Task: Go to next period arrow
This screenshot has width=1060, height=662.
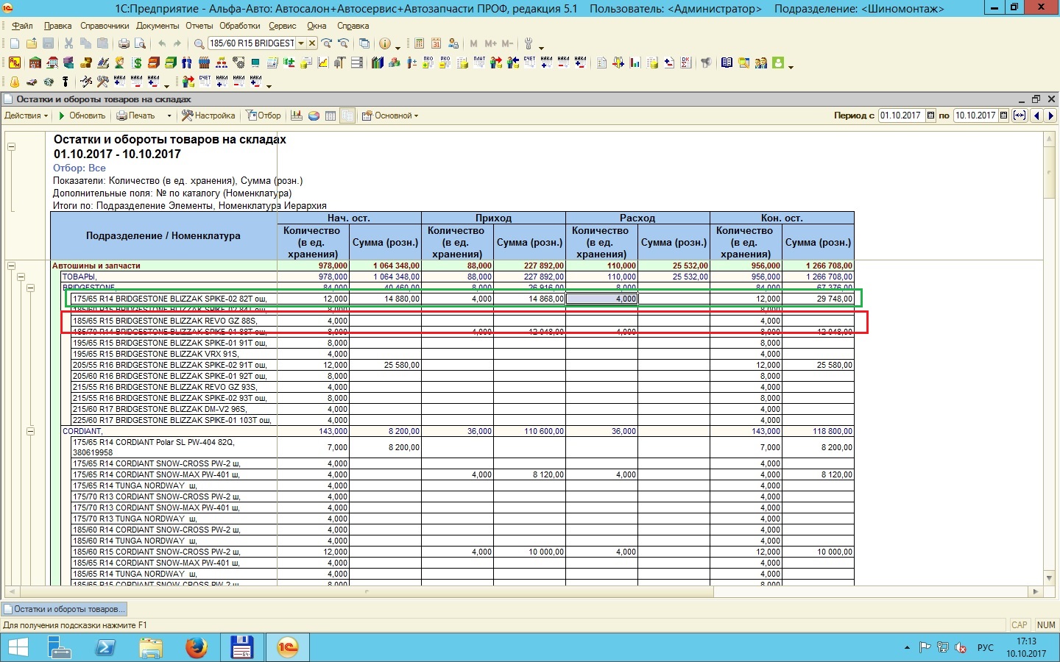Action: (1050, 115)
